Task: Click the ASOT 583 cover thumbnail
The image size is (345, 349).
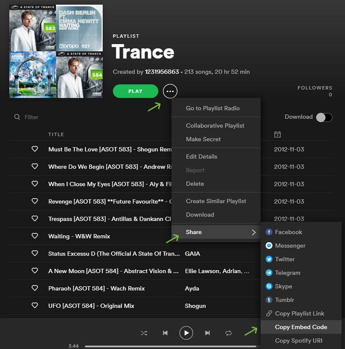Action: pyautogui.click(x=33, y=28)
